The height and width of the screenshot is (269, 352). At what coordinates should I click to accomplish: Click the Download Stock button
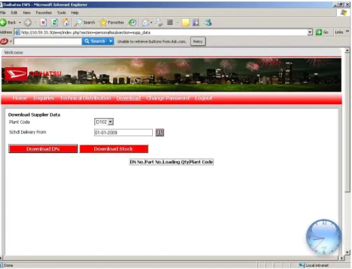coord(114,149)
